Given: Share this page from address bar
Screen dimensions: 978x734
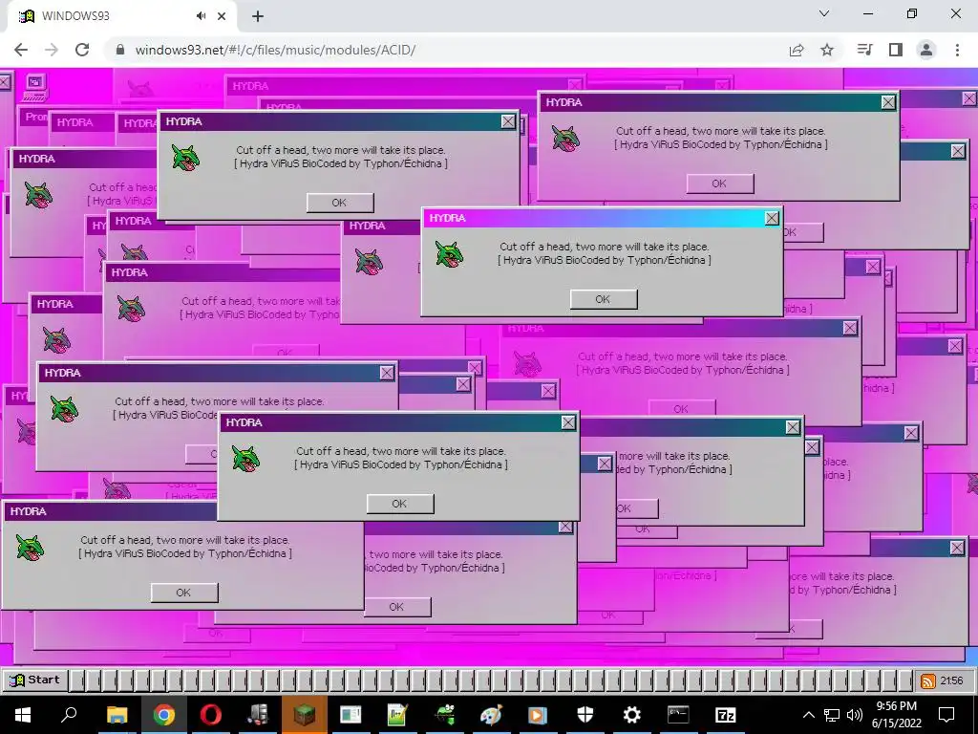Looking at the screenshot, I should pyautogui.click(x=797, y=50).
